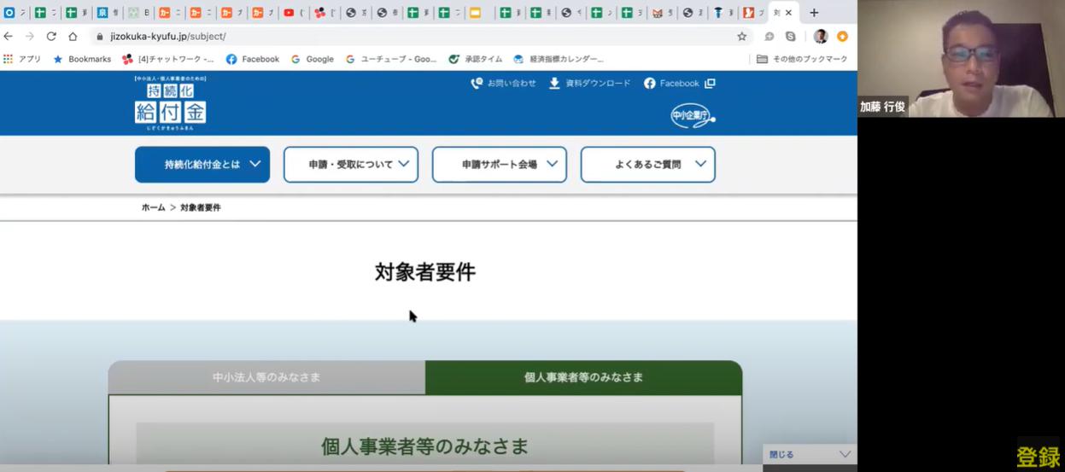1065x472 pixels.
Task: Select the 中小法人等のみなさま tab
Action: pyautogui.click(x=266, y=377)
